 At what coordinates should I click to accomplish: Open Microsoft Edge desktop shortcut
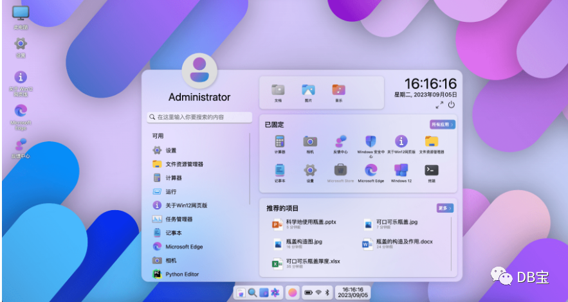[21, 118]
